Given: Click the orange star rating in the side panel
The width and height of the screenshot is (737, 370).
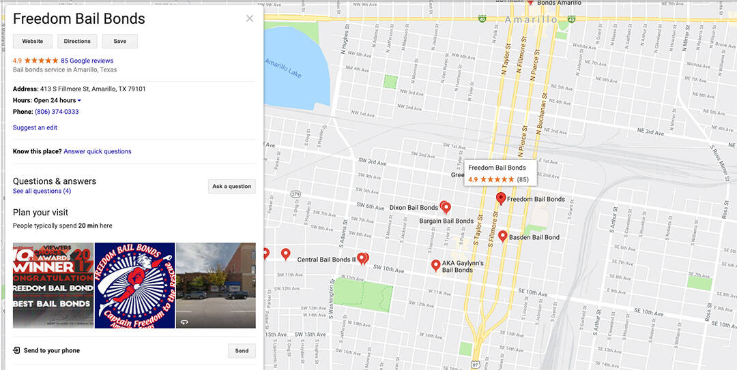Looking at the screenshot, I should click(42, 61).
